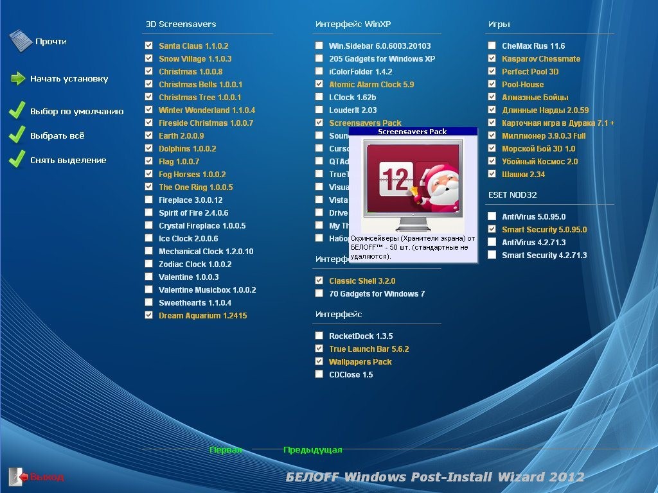Image resolution: width=658 pixels, height=493 pixels.
Task: Click Screensavers Pack preview image
Action: pyautogui.click(x=413, y=184)
